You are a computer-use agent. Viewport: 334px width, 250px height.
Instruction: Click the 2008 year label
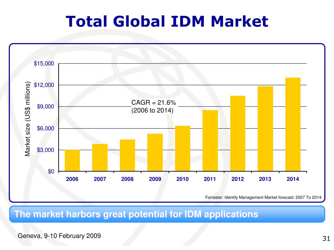tap(127, 179)
